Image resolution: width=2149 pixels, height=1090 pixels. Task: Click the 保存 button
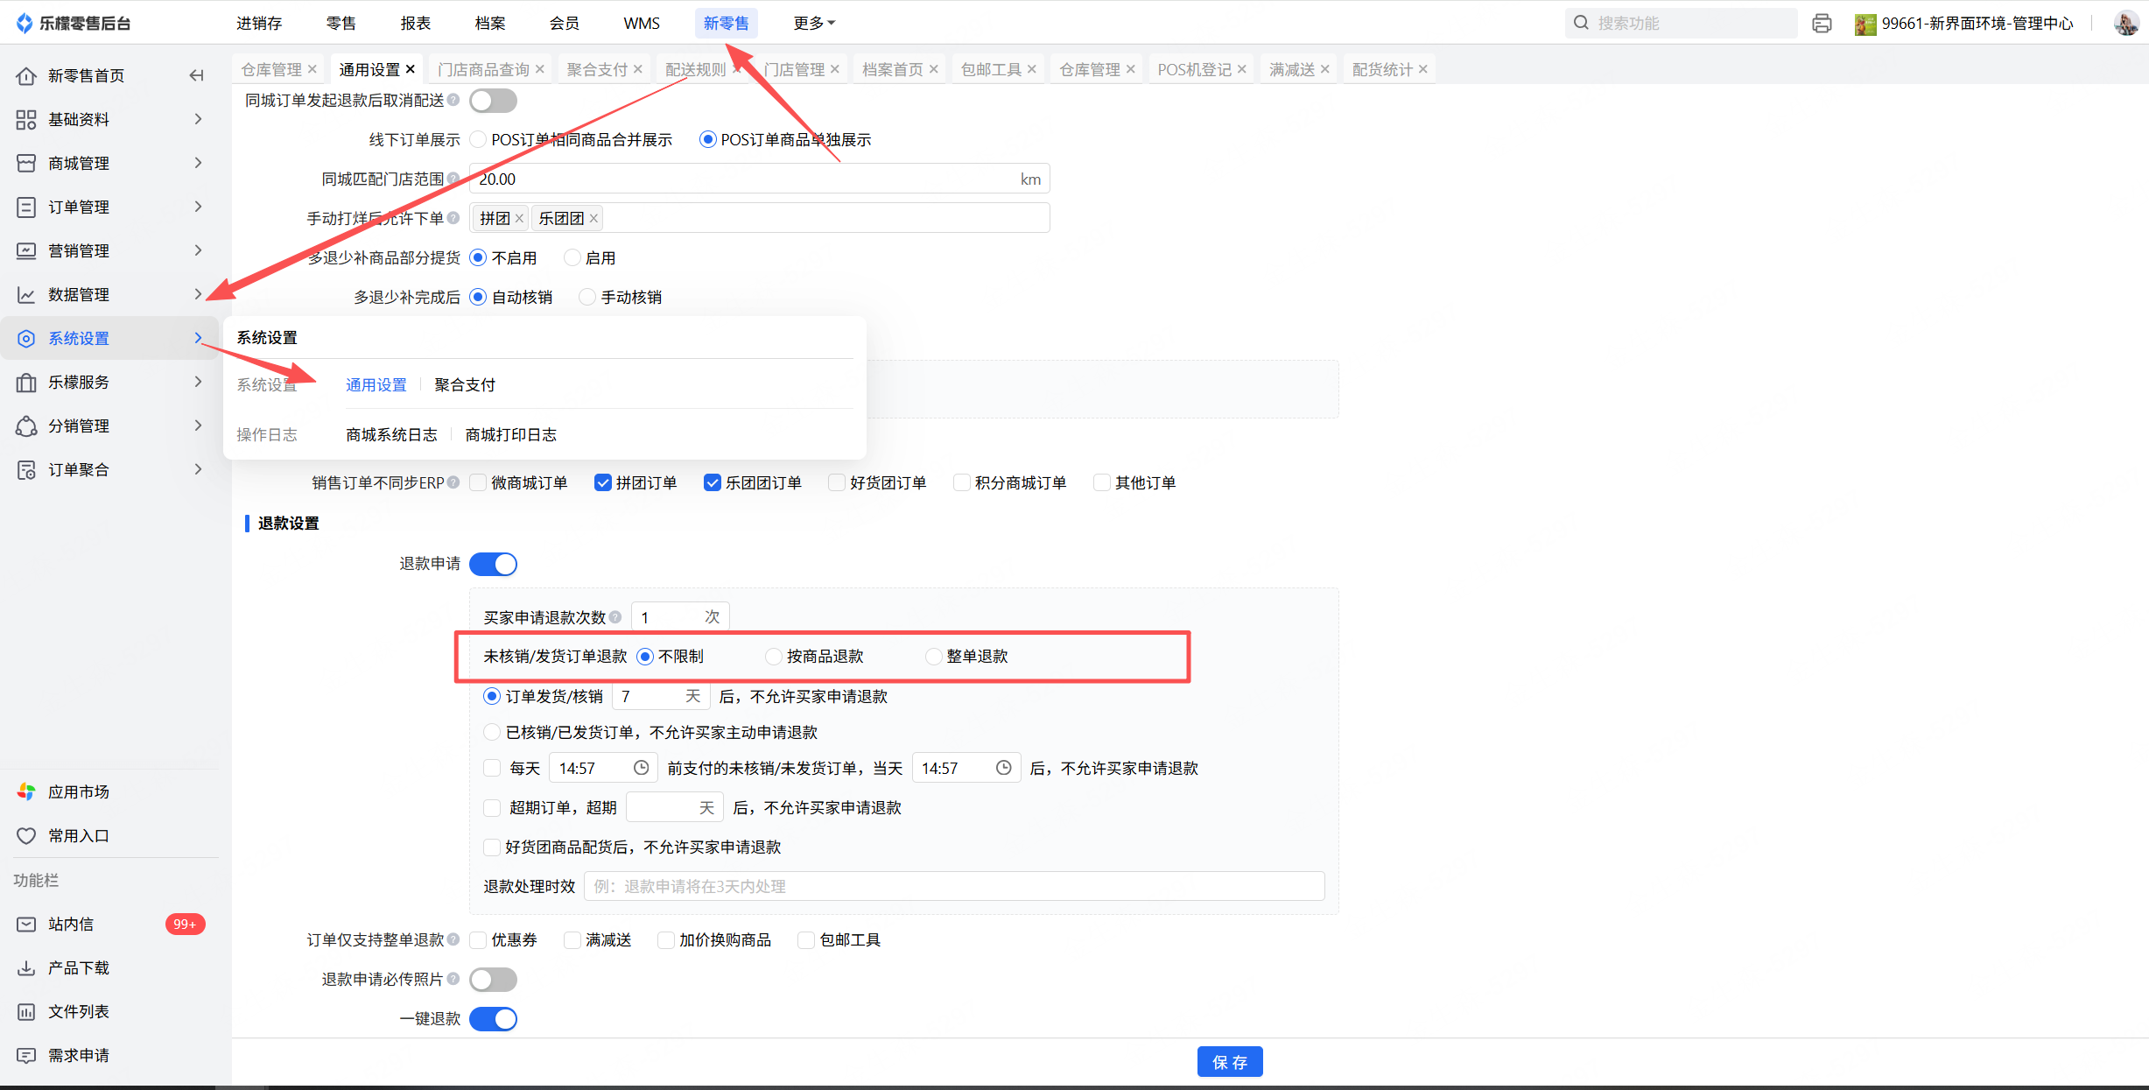click(1229, 1062)
